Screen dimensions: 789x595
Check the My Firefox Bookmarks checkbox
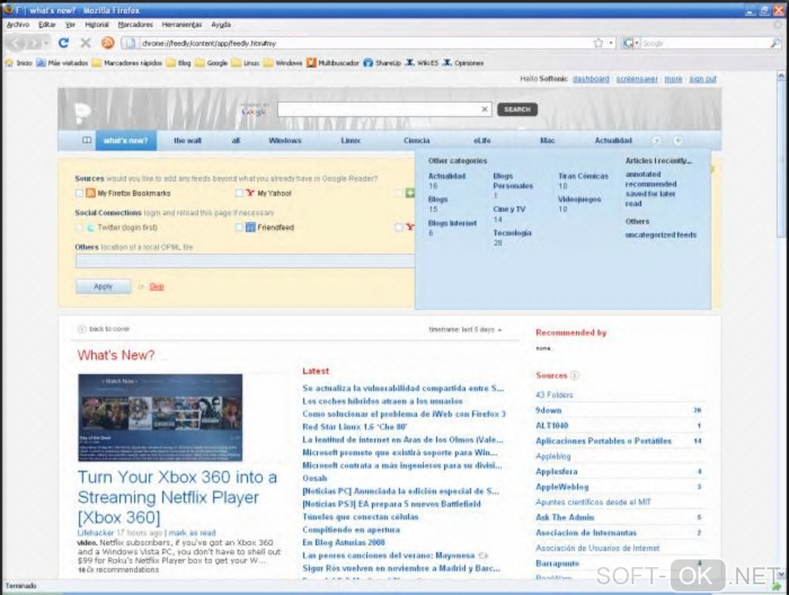[x=80, y=193]
